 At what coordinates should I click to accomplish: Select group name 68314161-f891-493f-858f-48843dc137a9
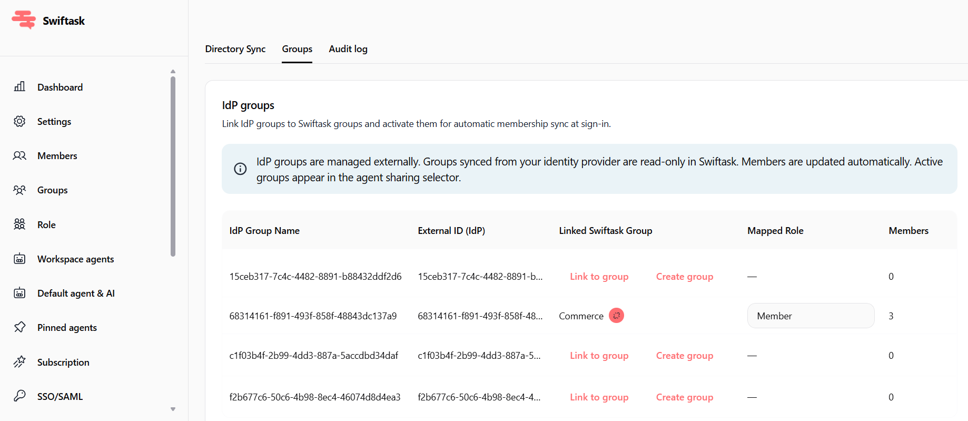[313, 316]
